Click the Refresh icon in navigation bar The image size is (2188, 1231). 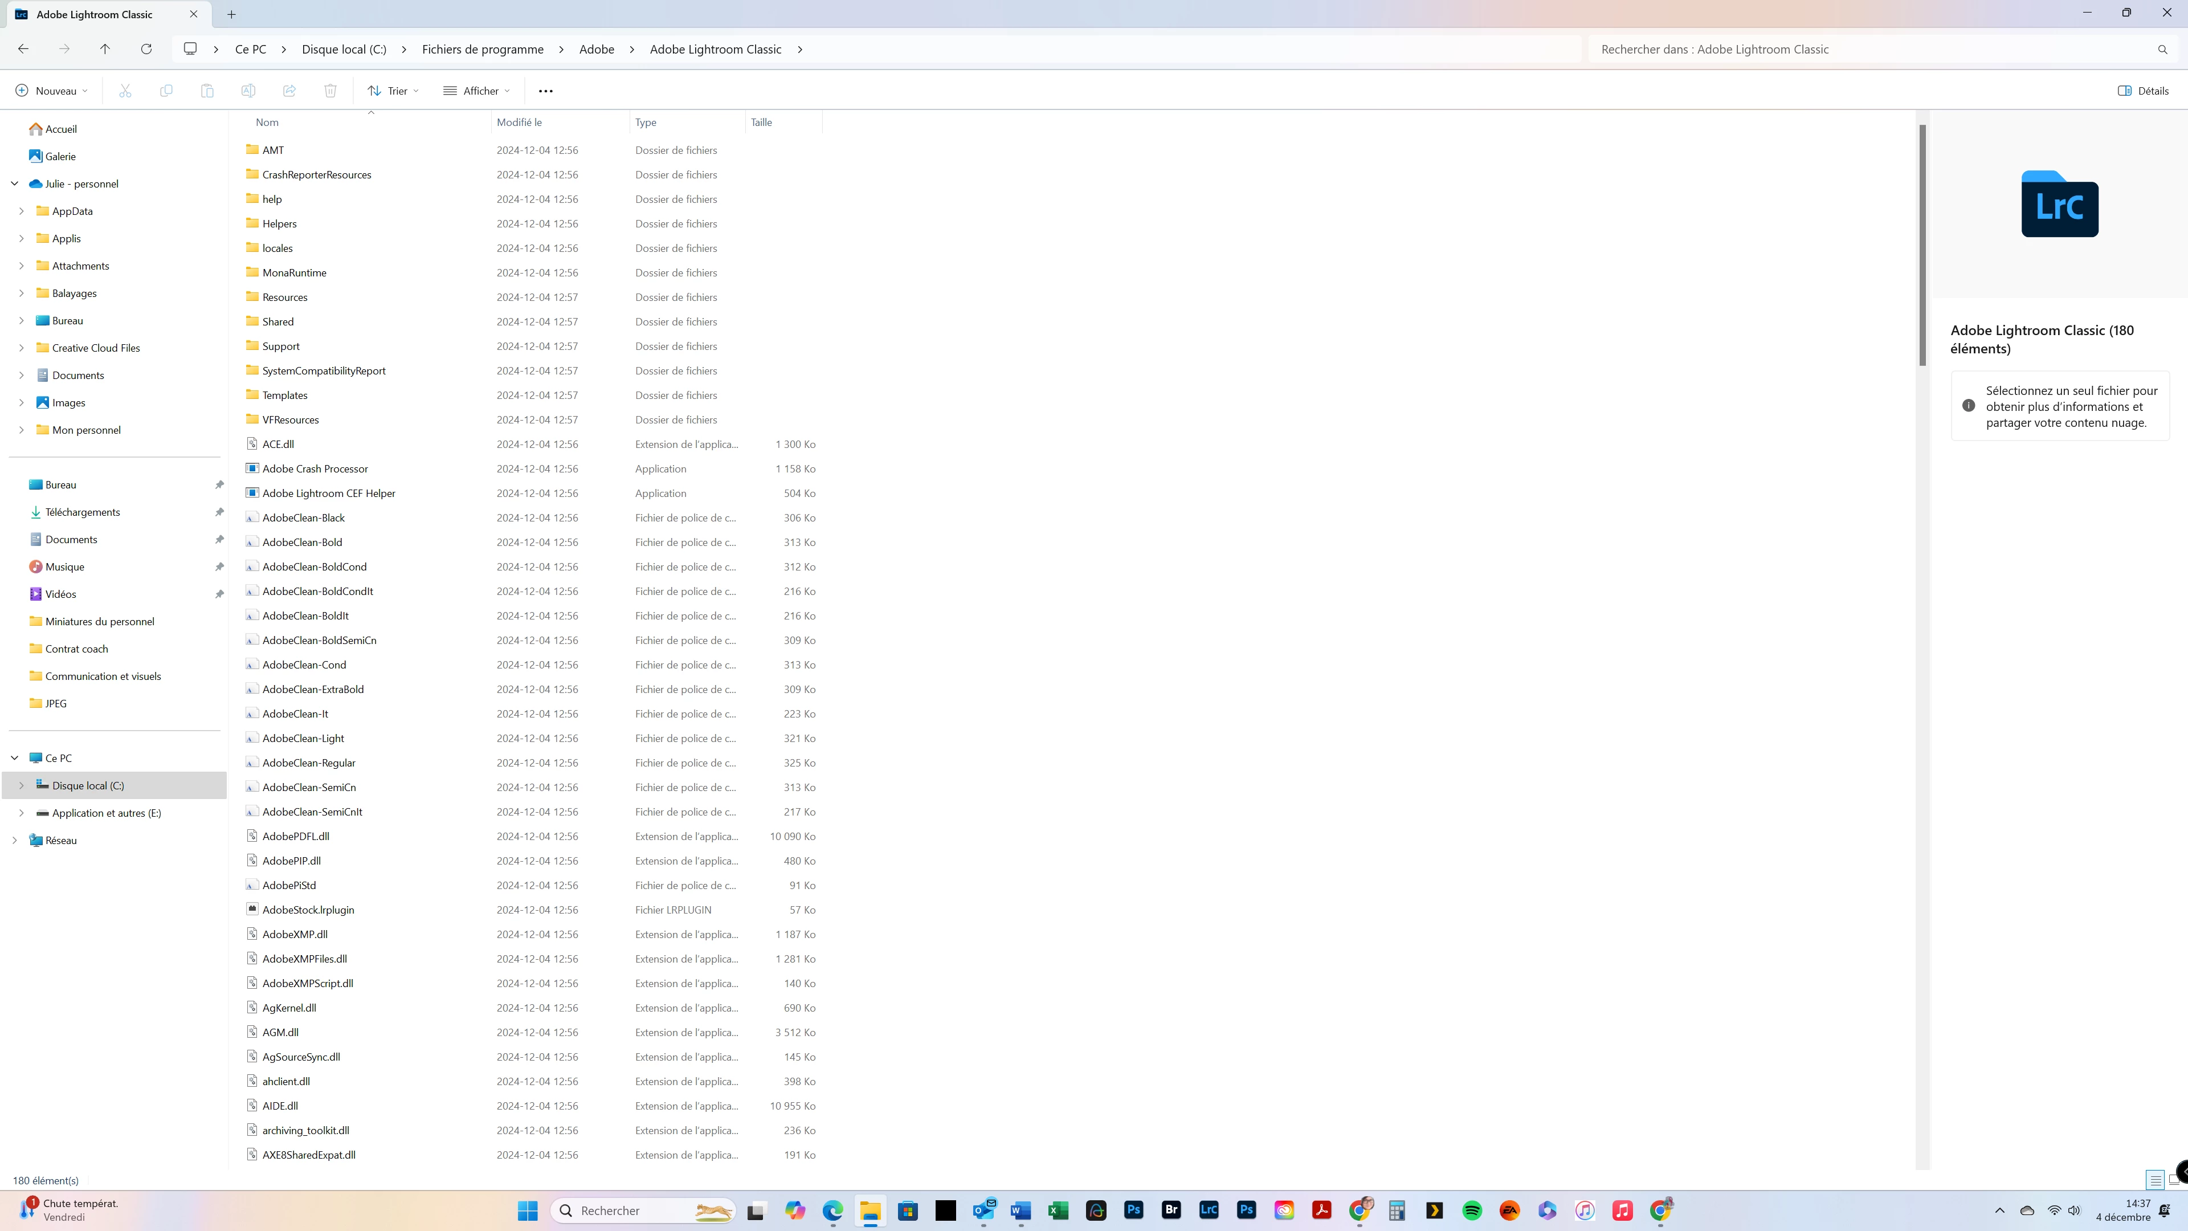146,49
